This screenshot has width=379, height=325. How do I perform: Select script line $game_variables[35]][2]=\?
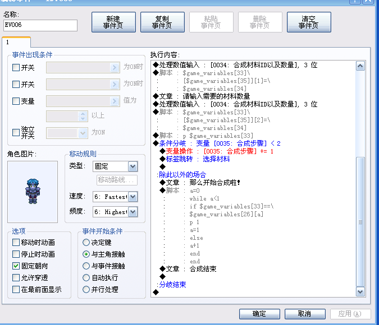tap(226, 120)
